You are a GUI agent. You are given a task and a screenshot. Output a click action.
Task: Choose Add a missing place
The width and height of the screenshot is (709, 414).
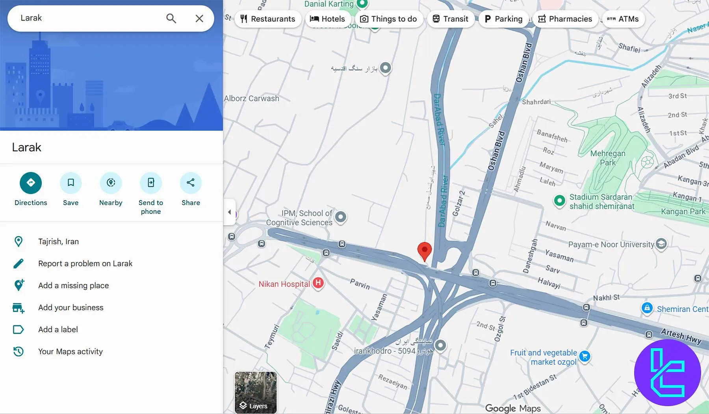[x=73, y=286]
